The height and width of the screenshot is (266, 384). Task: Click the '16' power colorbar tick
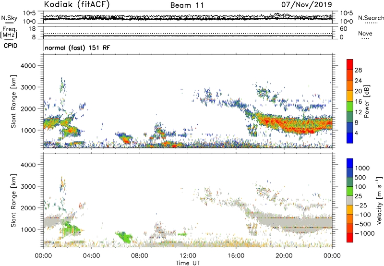[x=358, y=102]
